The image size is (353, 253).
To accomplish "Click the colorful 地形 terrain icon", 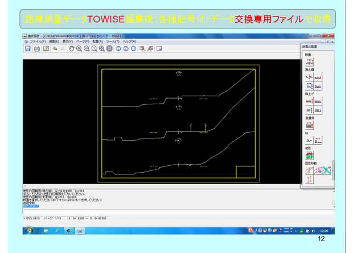I will 310,156.
